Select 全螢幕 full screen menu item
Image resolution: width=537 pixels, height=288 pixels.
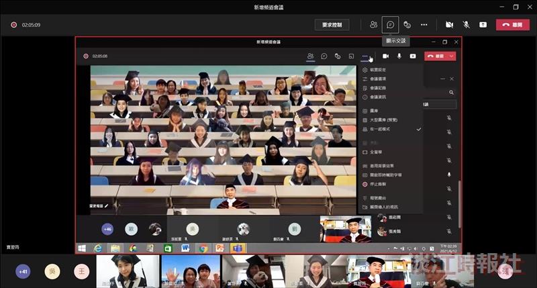tap(391, 152)
